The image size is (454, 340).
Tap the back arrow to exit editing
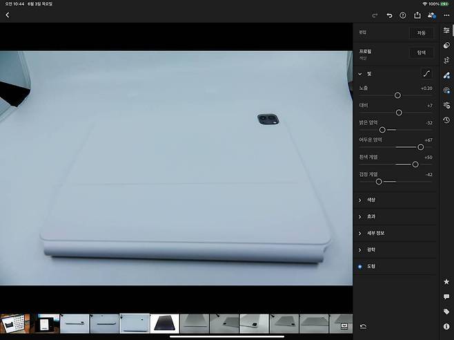click(x=8, y=15)
